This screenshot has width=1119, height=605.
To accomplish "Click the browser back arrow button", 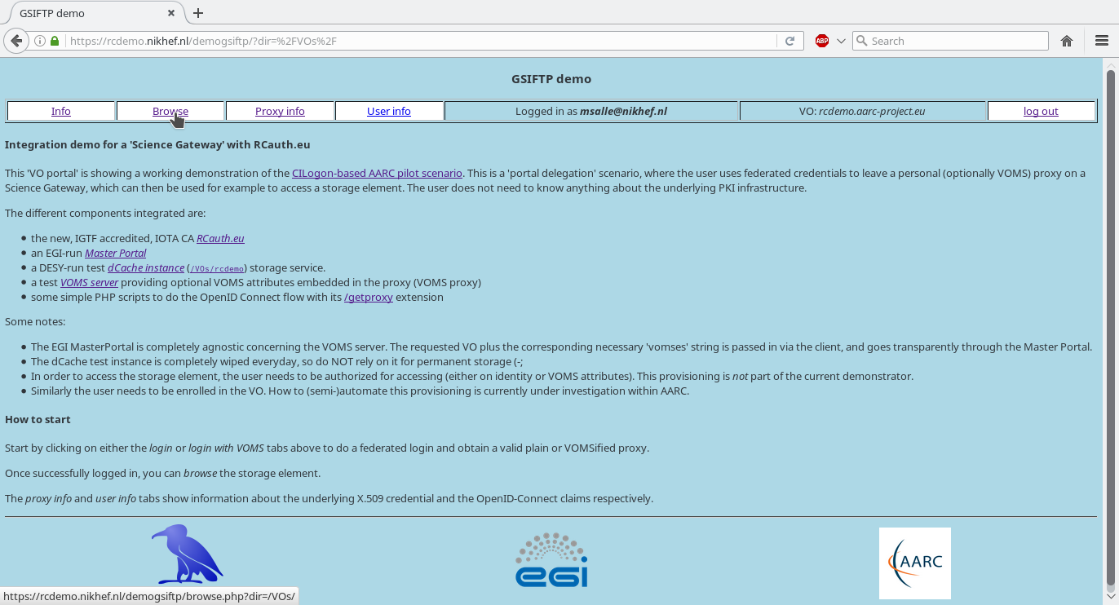I will (x=16, y=41).
